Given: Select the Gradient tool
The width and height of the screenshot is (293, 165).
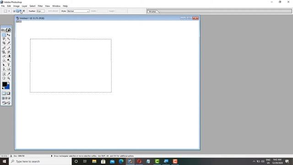Looking at the screenshot, I should click(9, 56).
